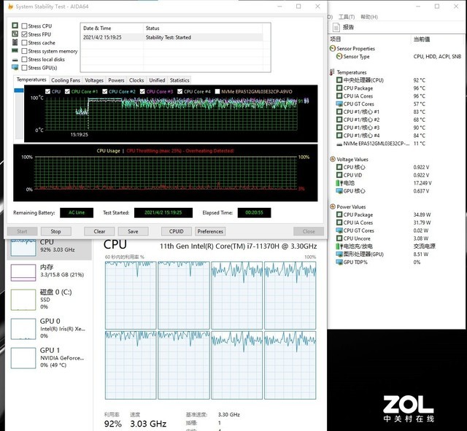Toggle the CPU temperature graph checkbox
Viewport: 467px width, 431px height.
[47, 91]
